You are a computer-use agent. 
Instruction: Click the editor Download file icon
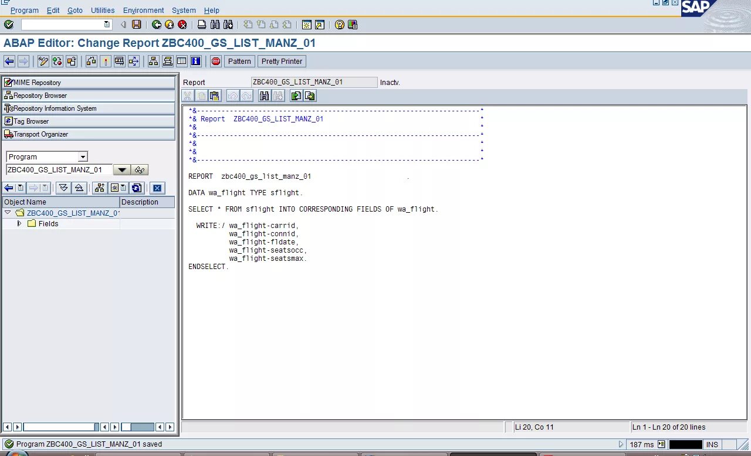(310, 96)
